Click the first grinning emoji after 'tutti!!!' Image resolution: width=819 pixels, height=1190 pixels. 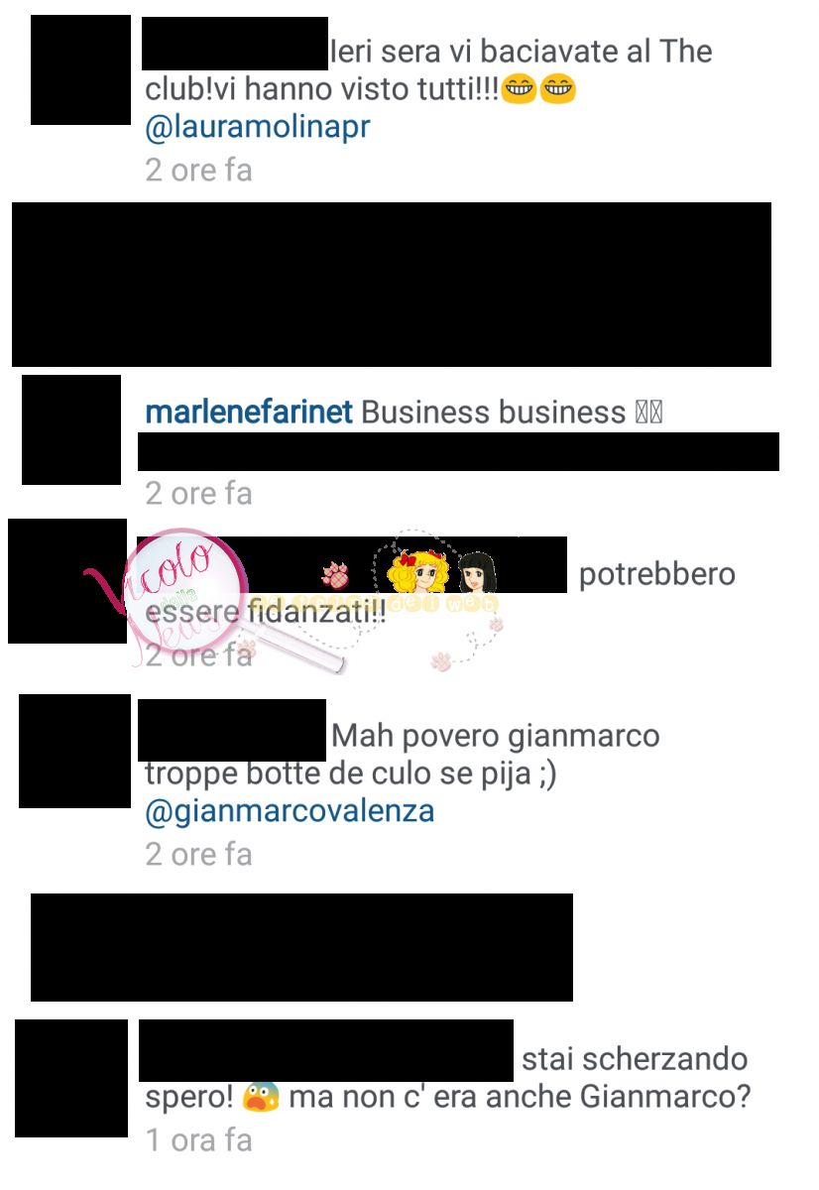(x=519, y=90)
